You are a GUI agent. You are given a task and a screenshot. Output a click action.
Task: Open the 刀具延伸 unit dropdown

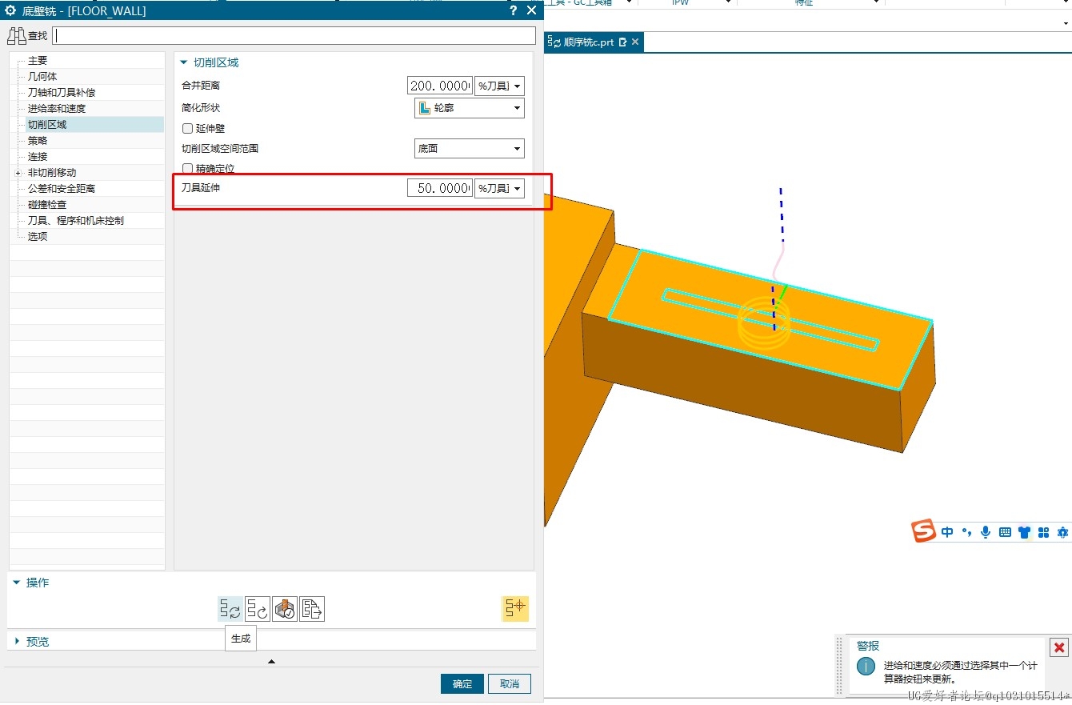tap(500, 188)
